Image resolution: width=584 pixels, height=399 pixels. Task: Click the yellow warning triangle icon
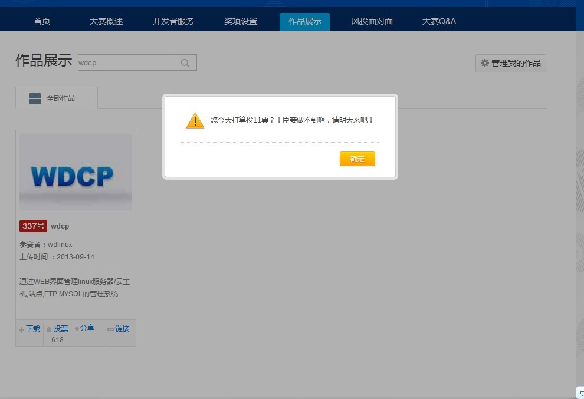click(x=195, y=121)
